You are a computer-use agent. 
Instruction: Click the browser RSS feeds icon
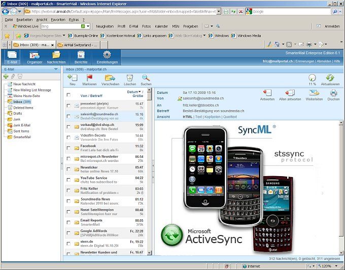click(x=289, y=45)
